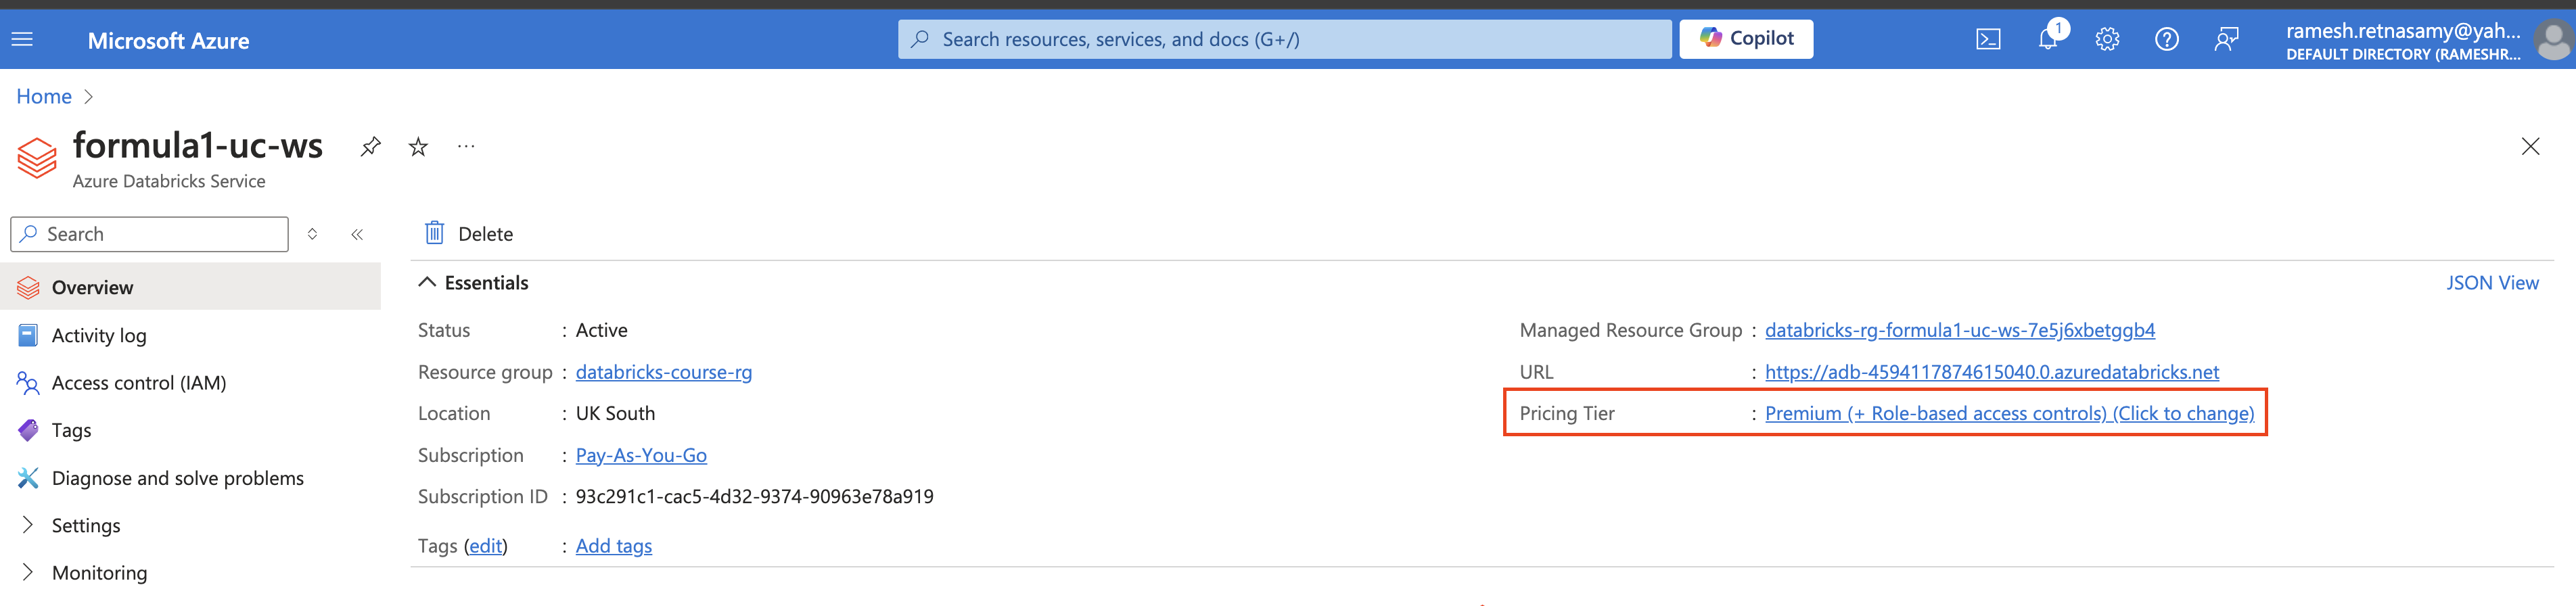This screenshot has width=2576, height=606.
Task: Open Help question mark icon
Action: tap(2166, 40)
